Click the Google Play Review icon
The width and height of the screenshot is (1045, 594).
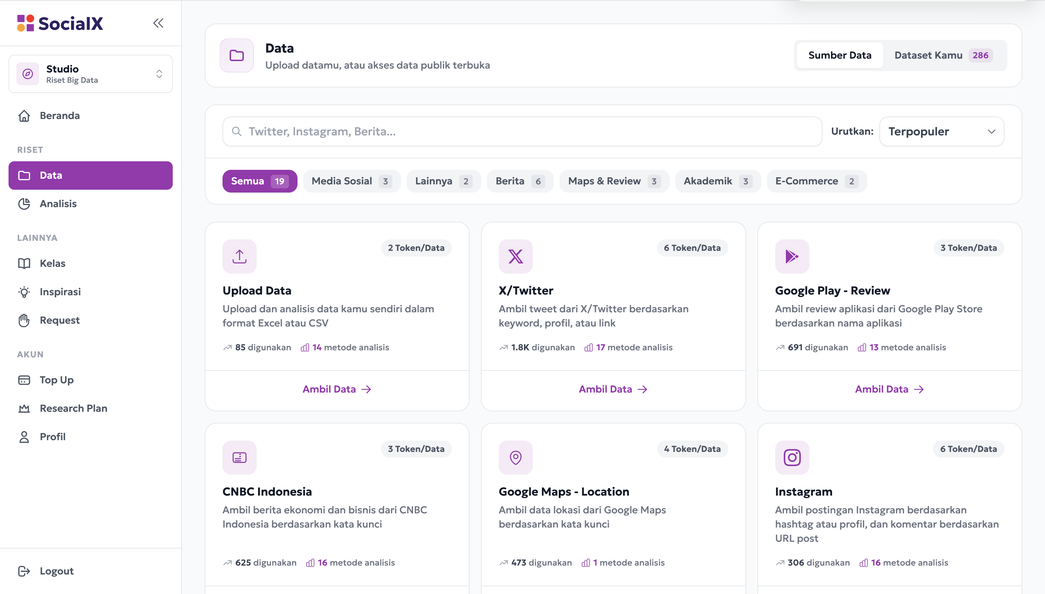[792, 256]
